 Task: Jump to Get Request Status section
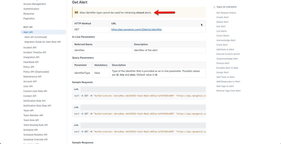pyautogui.click(x=226, y=13)
